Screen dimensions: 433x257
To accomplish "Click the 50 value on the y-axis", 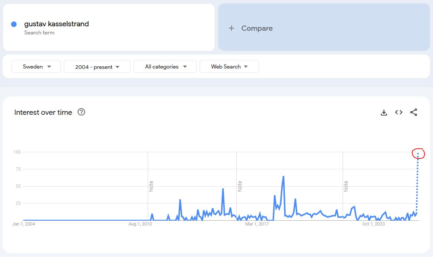I will pos(18,186).
